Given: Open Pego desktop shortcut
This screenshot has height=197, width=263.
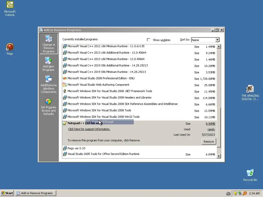Looking at the screenshot, I should 10,49.
